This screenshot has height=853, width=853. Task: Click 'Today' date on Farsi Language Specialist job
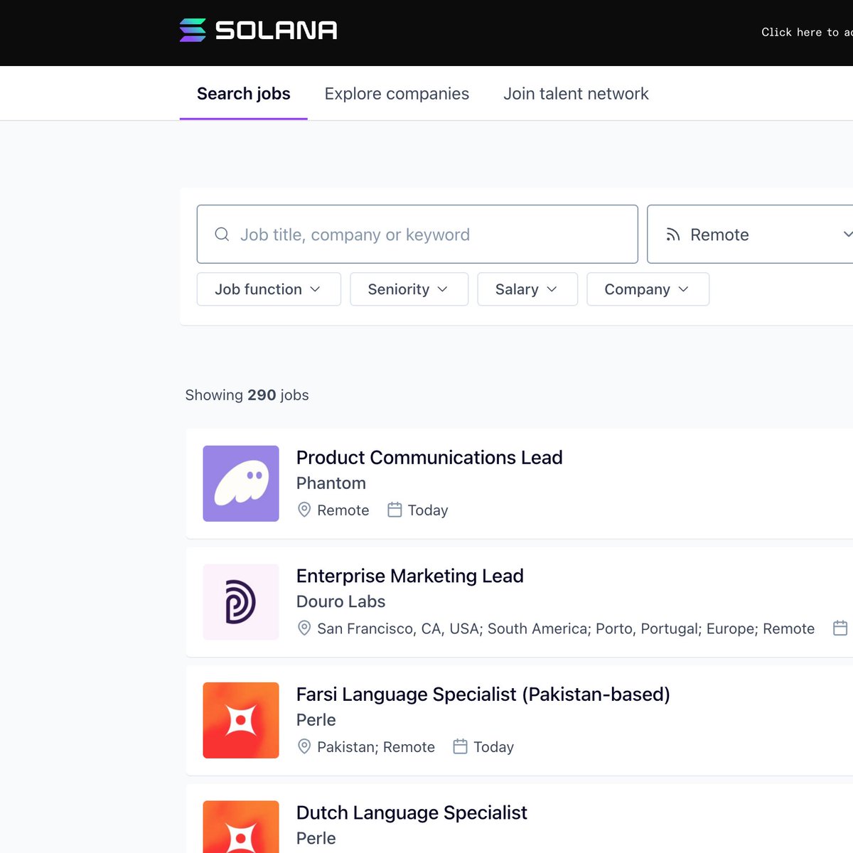[494, 747]
